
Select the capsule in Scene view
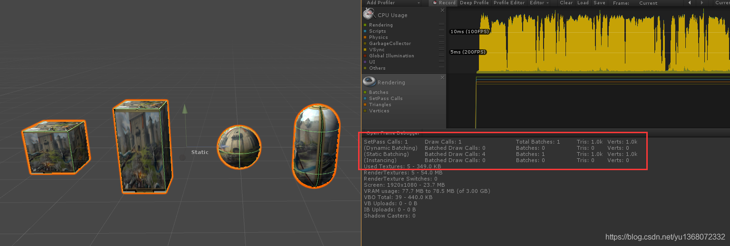point(317,146)
